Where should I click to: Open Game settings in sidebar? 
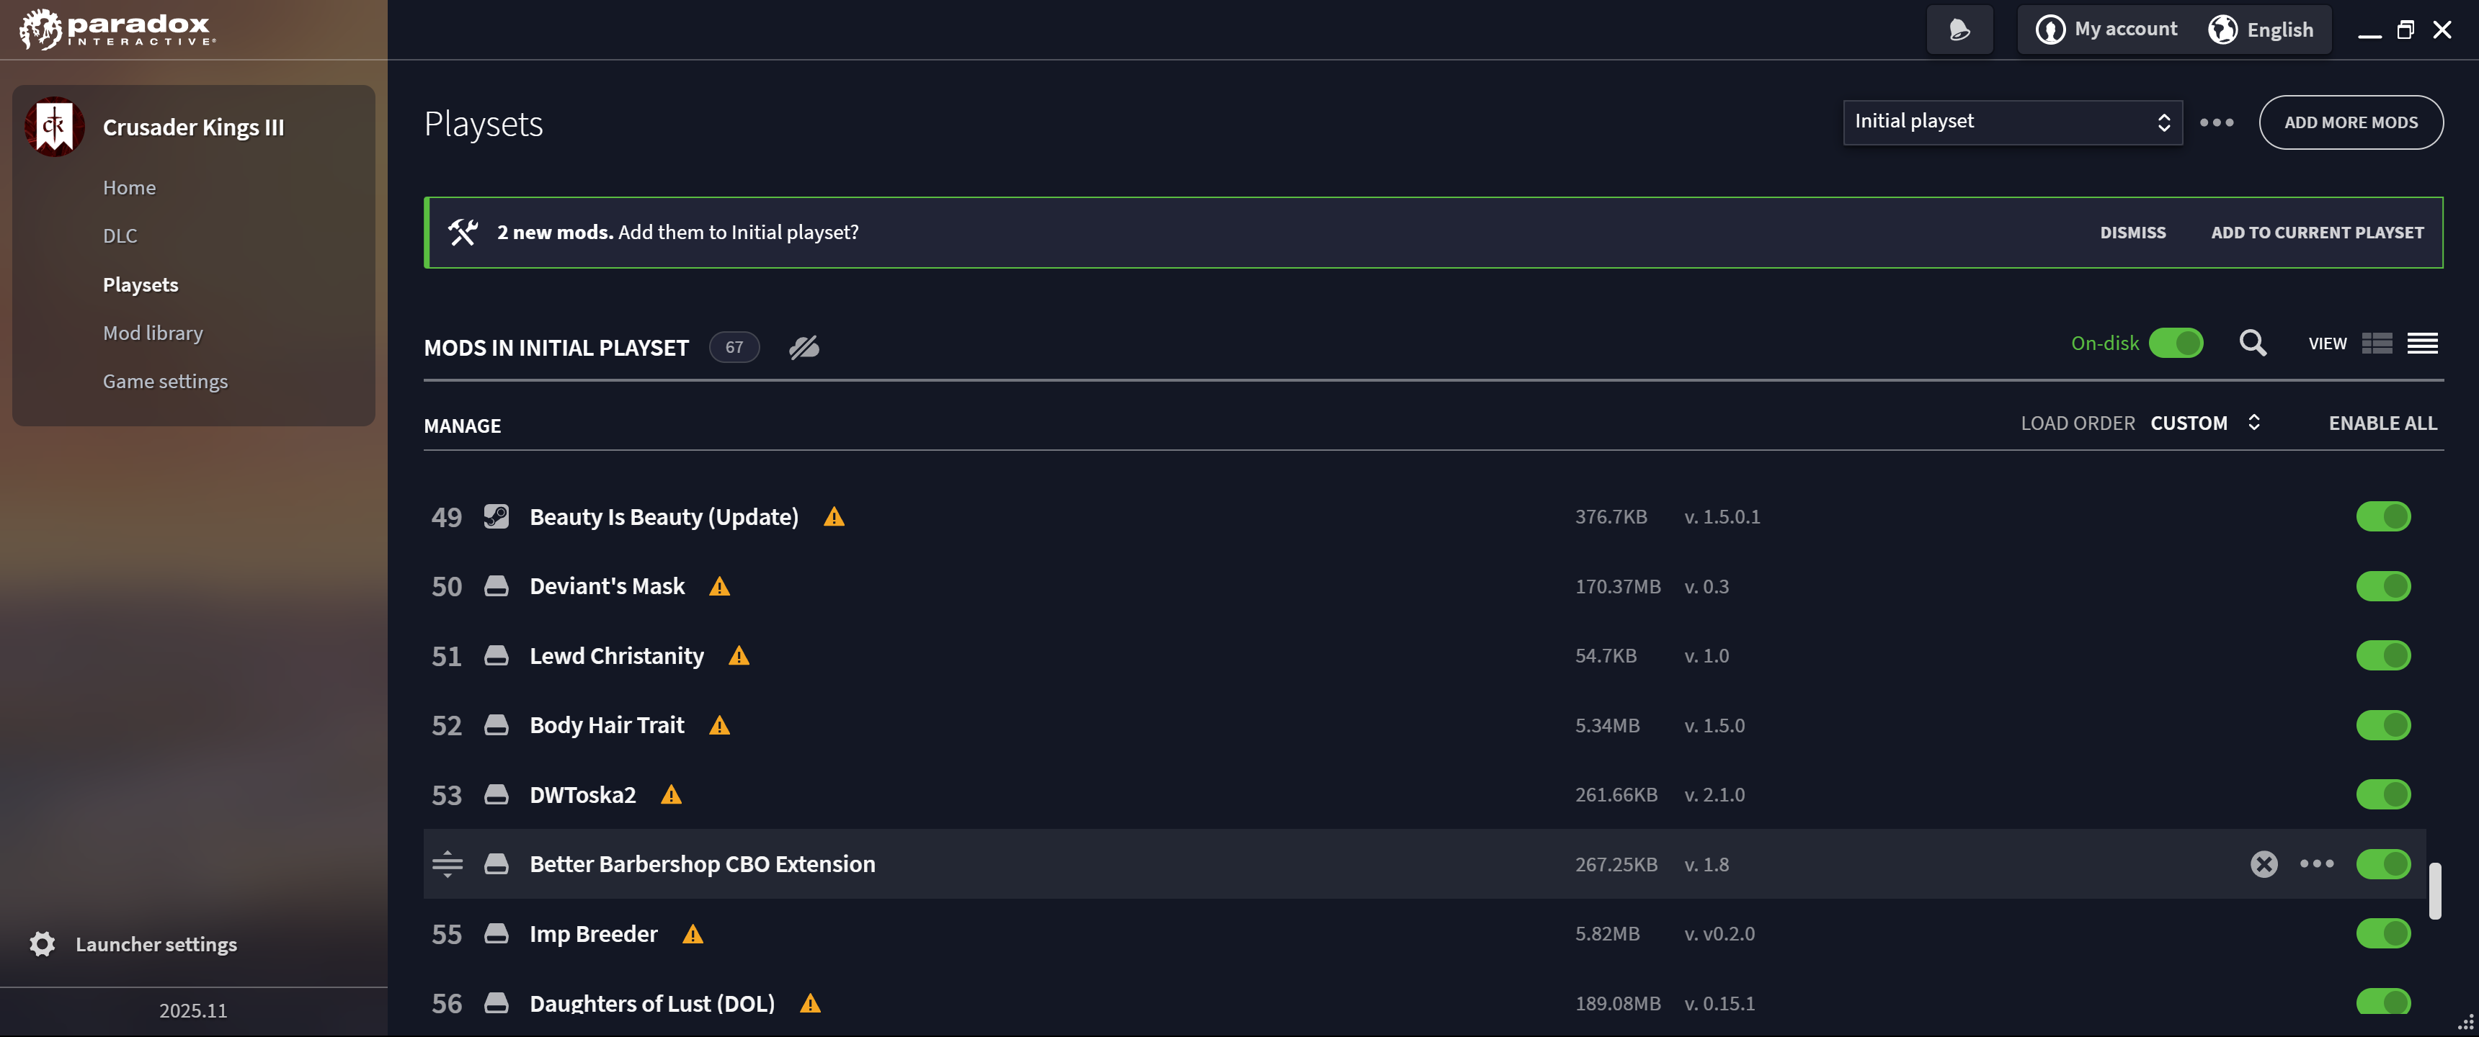pyautogui.click(x=166, y=381)
